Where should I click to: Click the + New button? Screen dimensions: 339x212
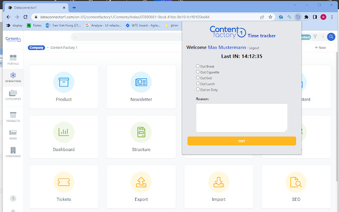pyautogui.click(x=320, y=48)
